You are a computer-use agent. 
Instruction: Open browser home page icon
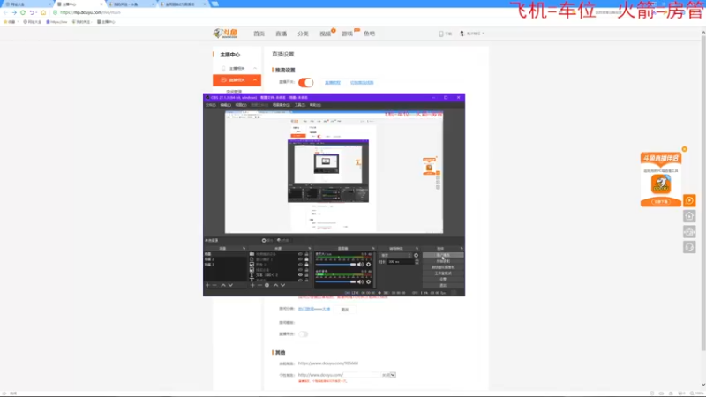pyautogui.click(x=43, y=12)
